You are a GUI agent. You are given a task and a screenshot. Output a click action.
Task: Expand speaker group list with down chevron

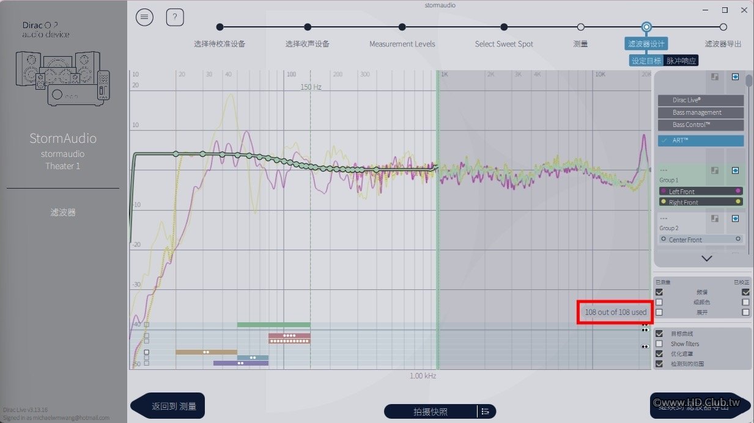pyautogui.click(x=707, y=258)
